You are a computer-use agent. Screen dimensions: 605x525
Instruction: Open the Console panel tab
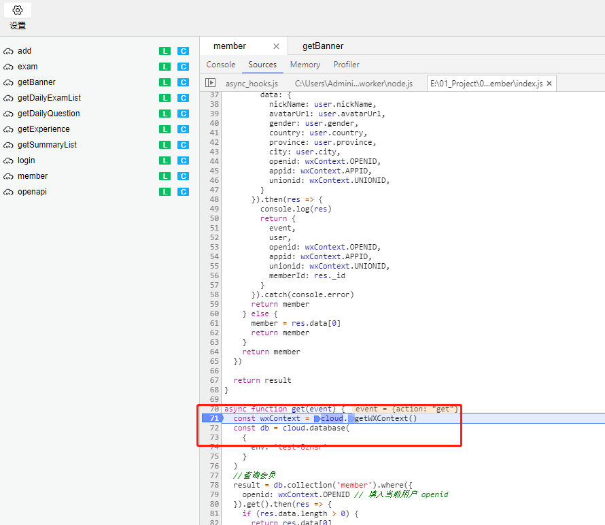(x=221, y=65)
